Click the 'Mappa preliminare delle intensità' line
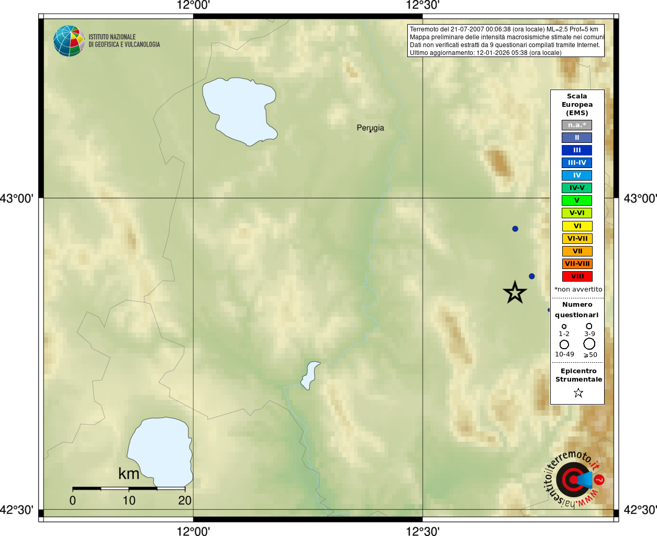 point(507,37)
